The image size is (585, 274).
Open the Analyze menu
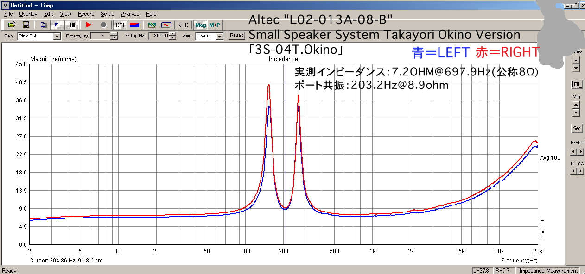130,14
